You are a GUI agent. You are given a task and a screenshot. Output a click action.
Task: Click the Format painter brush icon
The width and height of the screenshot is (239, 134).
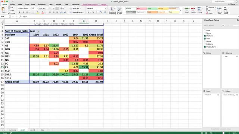point(9,13)
